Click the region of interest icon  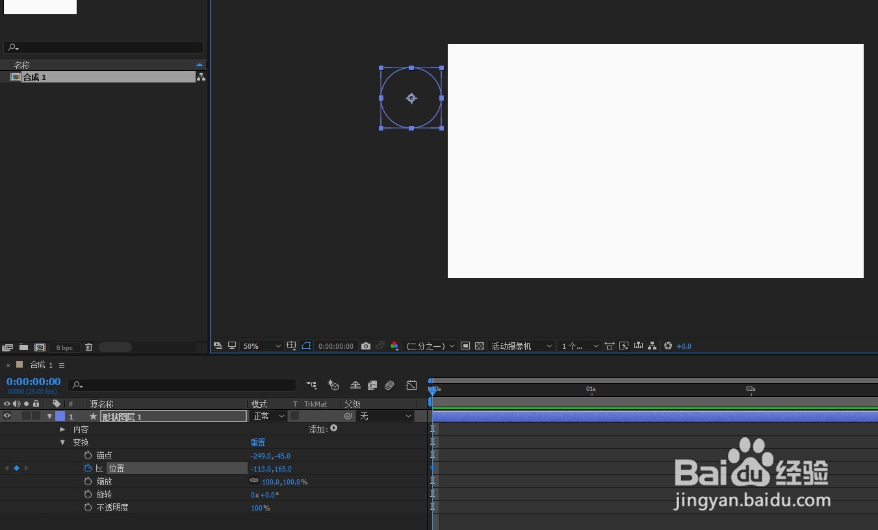[x=465, y=346]
